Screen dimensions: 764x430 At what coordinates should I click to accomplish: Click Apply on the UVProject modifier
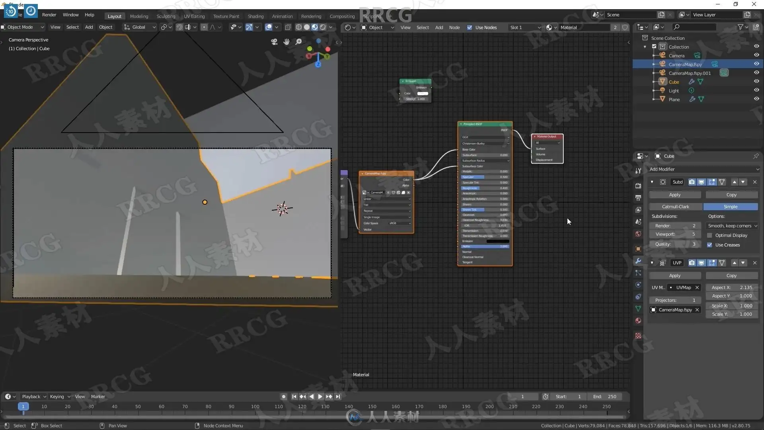pos(674,276)
